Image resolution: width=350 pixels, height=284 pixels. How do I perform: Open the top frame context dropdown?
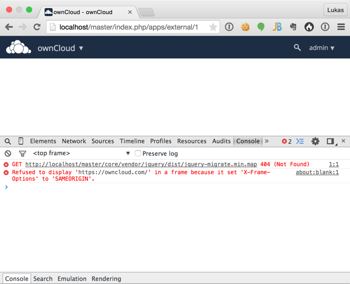coord(81,154)
